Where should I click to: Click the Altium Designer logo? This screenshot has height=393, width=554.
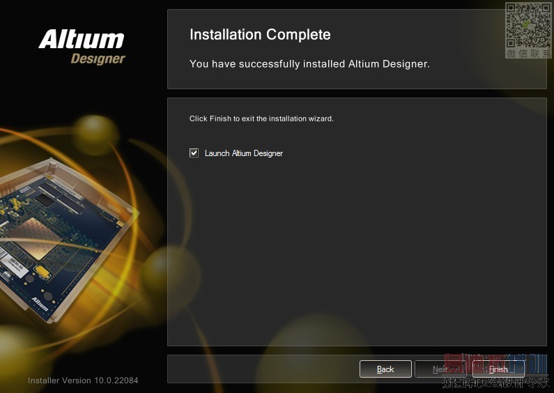click(82, 47)
